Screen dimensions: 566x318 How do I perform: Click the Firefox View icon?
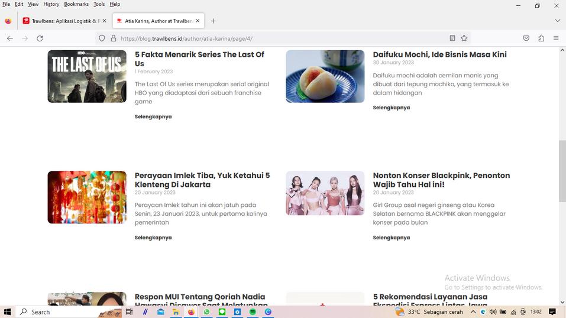click(x=8, y=21)
